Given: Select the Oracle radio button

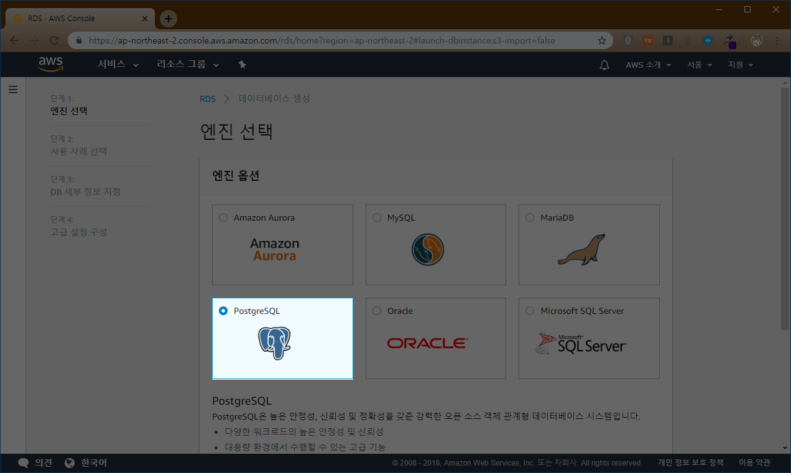Looking at the screenshot, I should 376,311.
